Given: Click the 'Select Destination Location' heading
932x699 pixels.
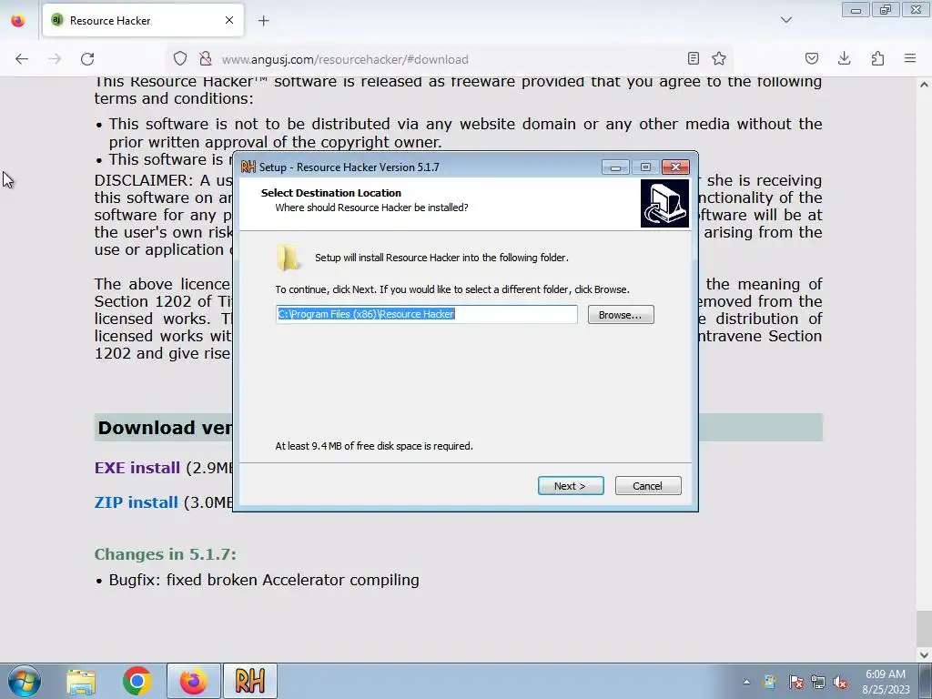Looking at the screenshot, I should pos(331,193).
